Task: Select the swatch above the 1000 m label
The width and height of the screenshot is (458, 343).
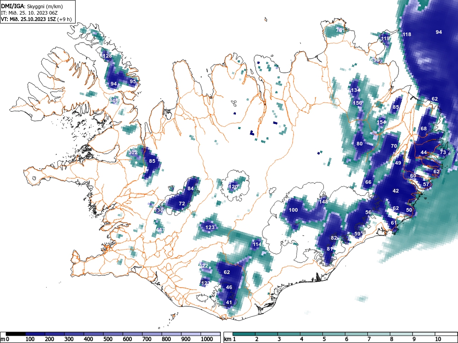Action: [x=210, y=334]
